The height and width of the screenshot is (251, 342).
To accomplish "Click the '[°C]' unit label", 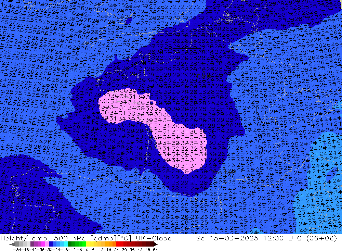I will point(124,238).
